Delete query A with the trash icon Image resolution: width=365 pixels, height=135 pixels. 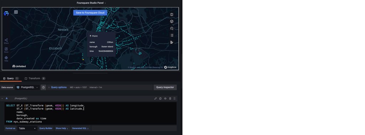tap(170, 98)
